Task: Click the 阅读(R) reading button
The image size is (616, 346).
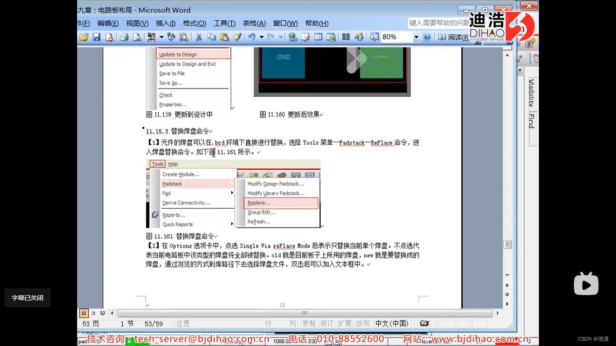Action: [453, 37]
